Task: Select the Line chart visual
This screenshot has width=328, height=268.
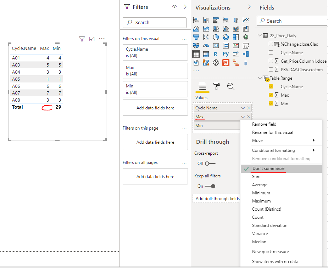Action: pos(246,20)
